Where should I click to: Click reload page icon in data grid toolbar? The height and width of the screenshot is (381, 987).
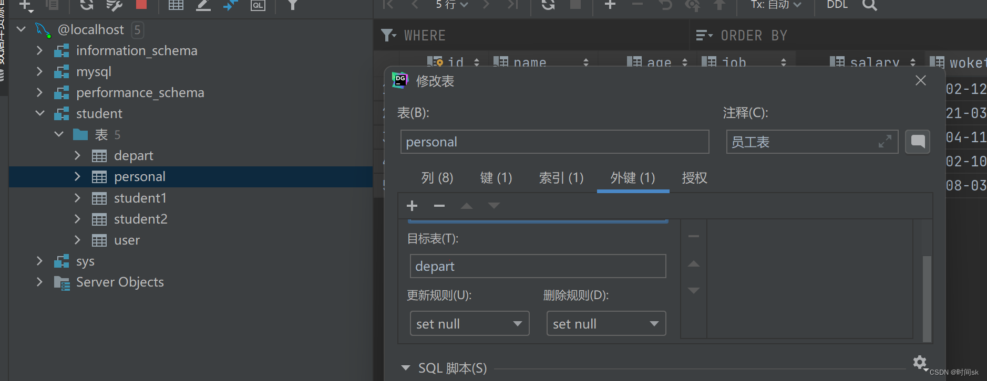point(548,5)
